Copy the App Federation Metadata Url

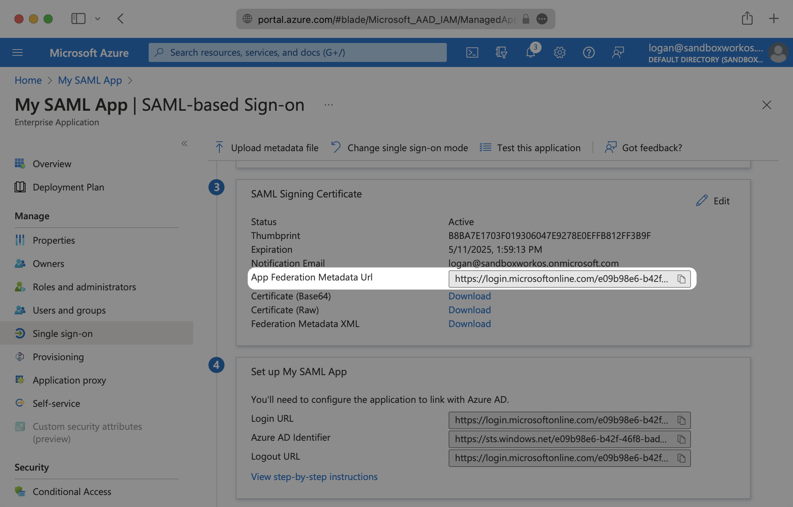point(681,279)
